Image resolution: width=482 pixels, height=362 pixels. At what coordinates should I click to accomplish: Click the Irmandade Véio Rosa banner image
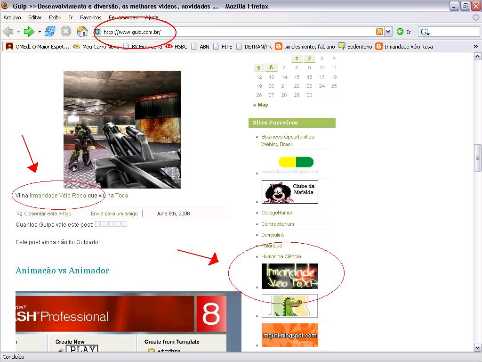click(x=290, y=276)
